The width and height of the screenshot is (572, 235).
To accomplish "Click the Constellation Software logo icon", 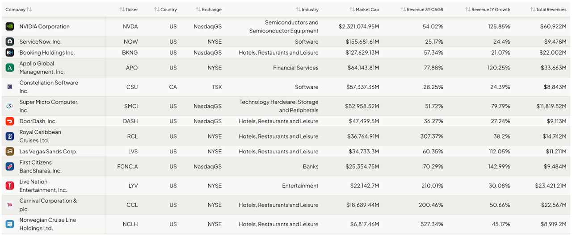I will tap(9, 87).
